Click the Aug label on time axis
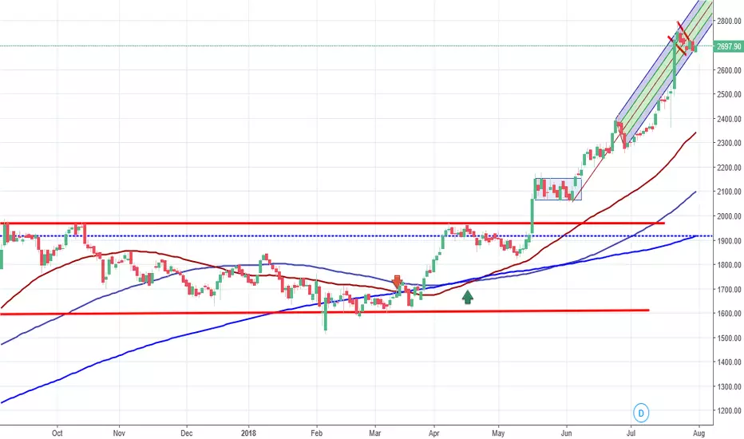 pyautogui.click(x=699, y=433)
